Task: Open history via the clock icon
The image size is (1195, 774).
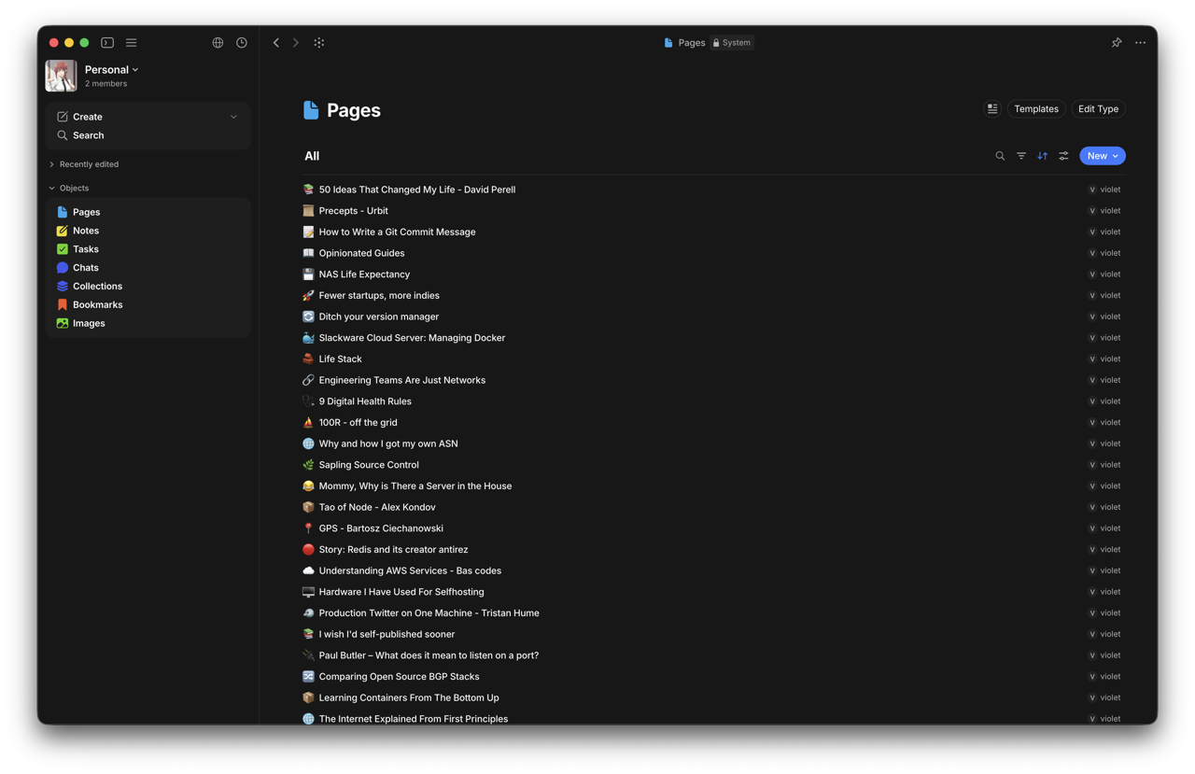Action: tap(242, 43)
